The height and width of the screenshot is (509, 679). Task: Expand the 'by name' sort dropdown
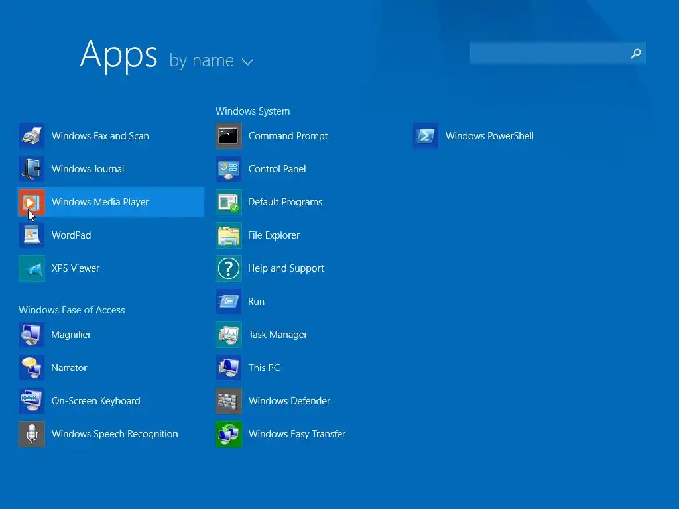[x=212, y=61]
